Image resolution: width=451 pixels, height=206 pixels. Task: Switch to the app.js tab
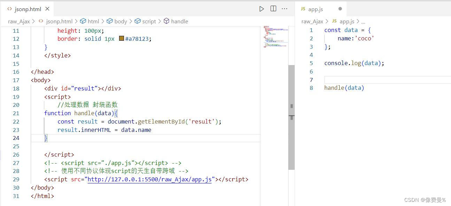pyautogui.click(x=321, y=9)
